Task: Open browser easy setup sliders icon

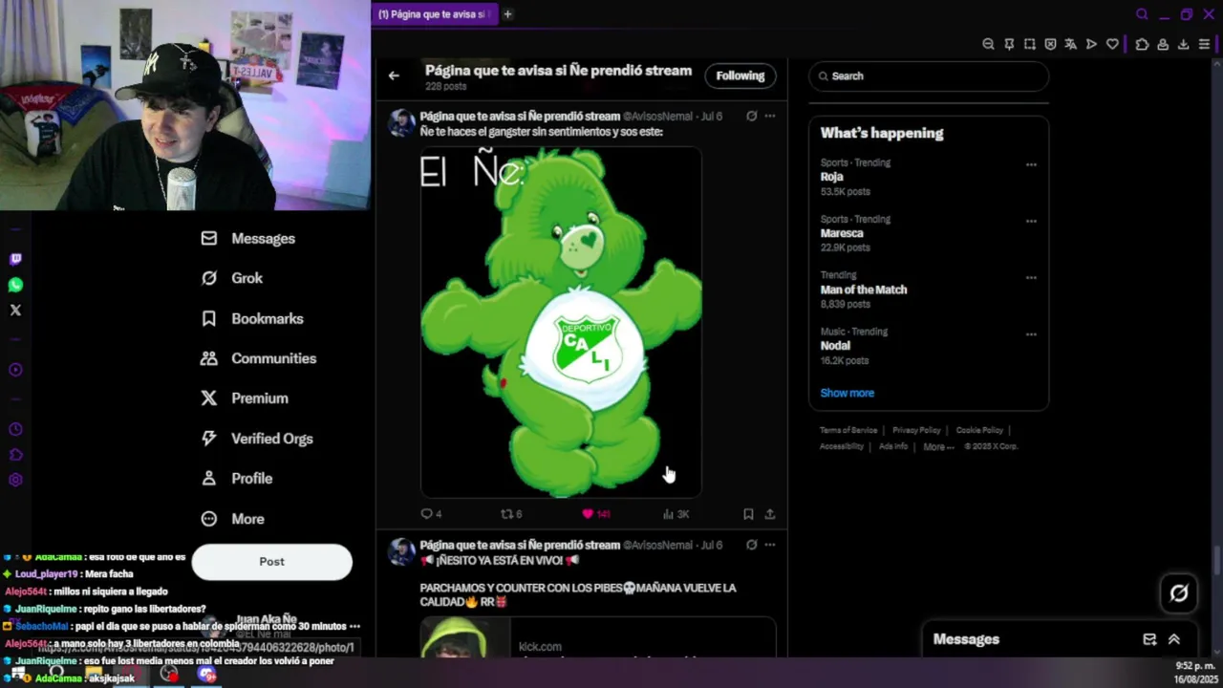Action: (x=1204, y=44)
